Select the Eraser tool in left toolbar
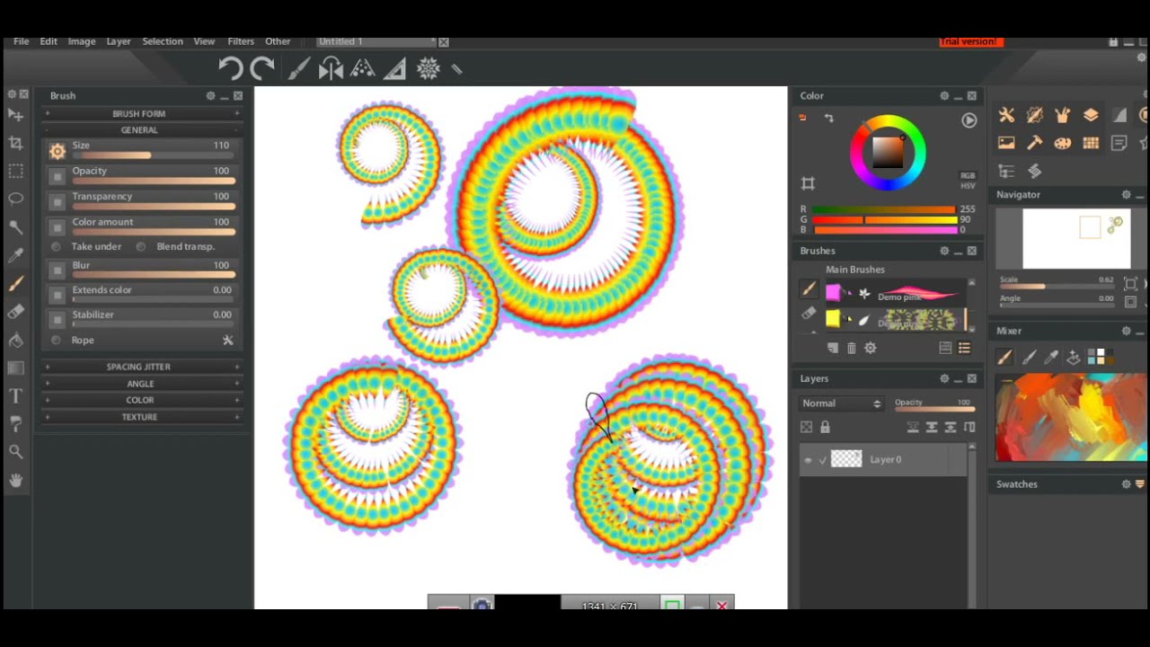Screen dimensions: 1150x647 15,311
